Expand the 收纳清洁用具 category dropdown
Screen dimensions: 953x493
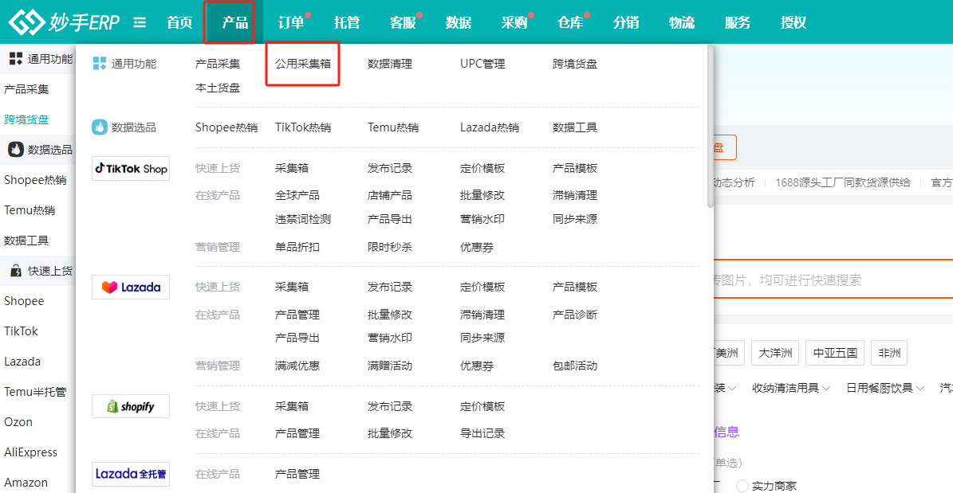(x=790, y=388)
